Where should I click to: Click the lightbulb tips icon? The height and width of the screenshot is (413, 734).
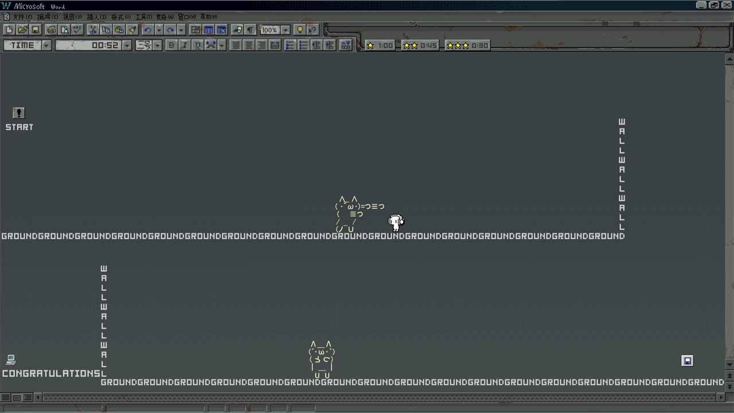pos(299,30)
